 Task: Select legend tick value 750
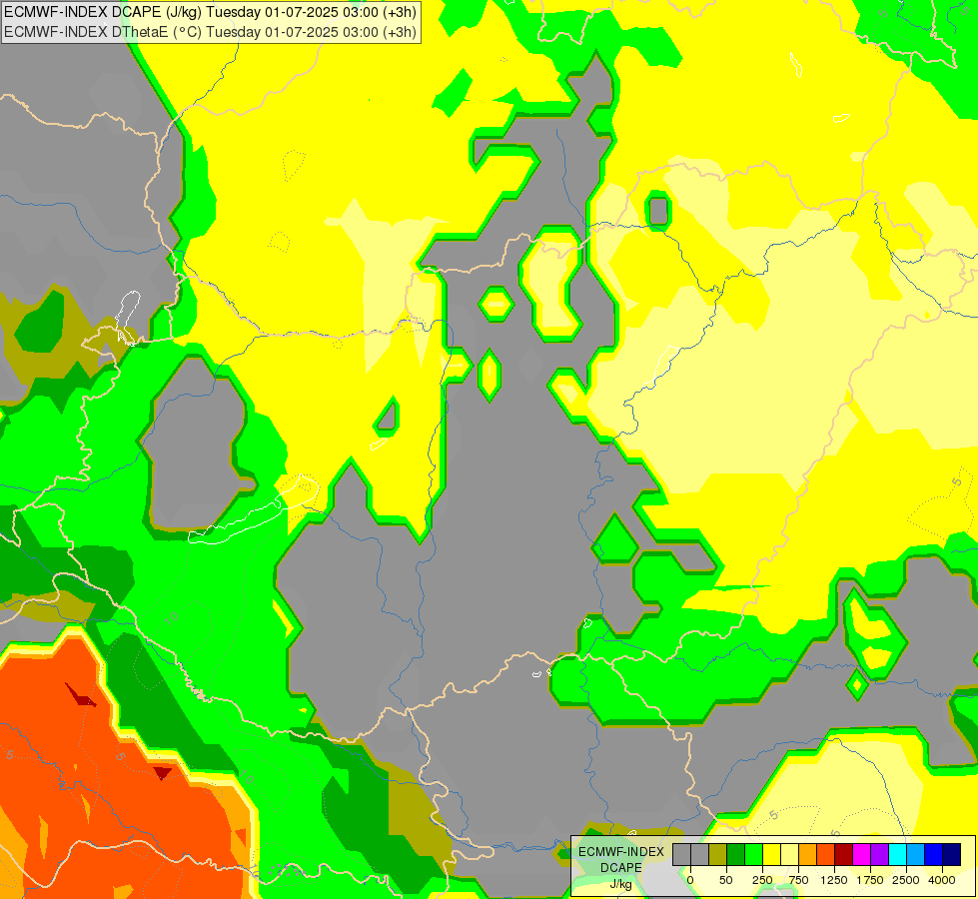click(799, 880)
